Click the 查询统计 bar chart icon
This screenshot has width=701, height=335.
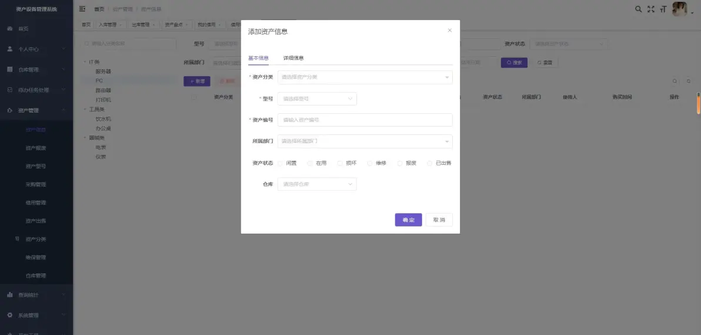coord(10,295)
